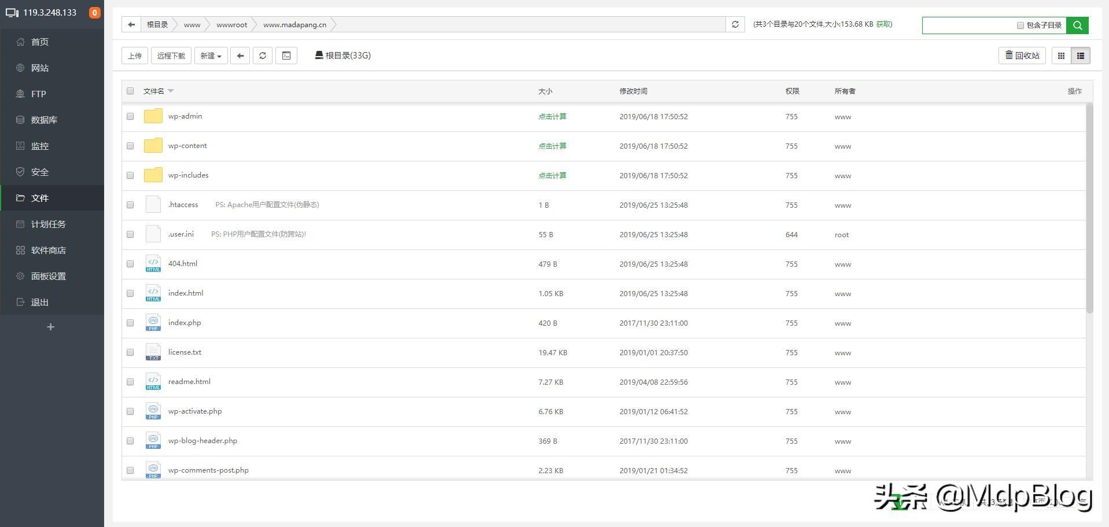Check the 404.html row checkbox

[x=130, y=264]
